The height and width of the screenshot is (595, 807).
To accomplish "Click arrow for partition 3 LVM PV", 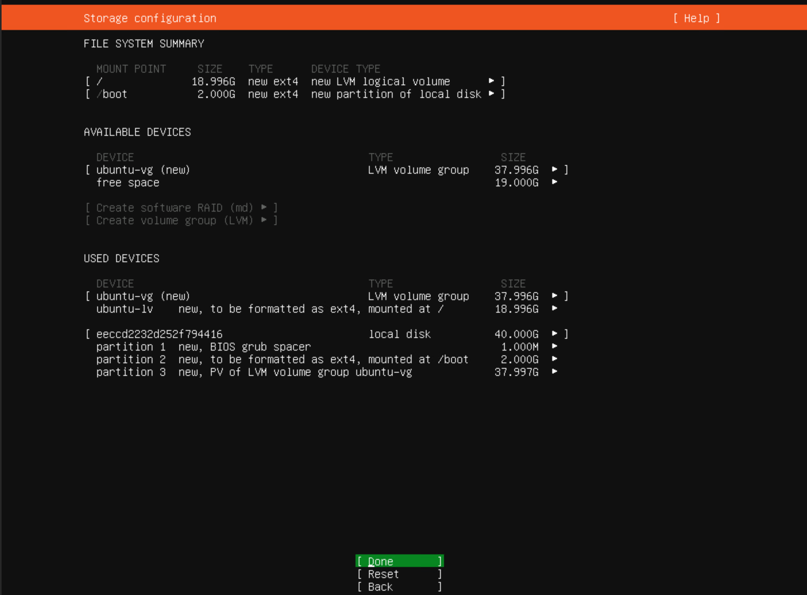I will pos(554,372).
